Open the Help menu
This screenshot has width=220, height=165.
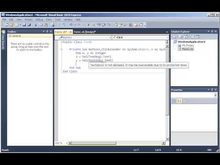pyautogui.click(x=78, y=20)
